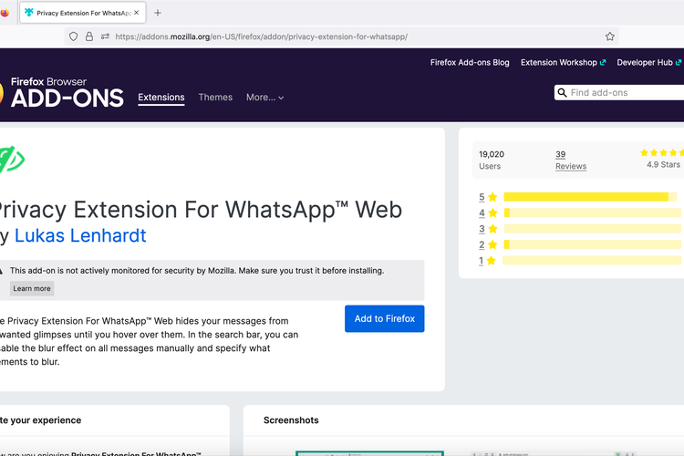
Task: Open the Extensions section
Action: coord(161,98)
